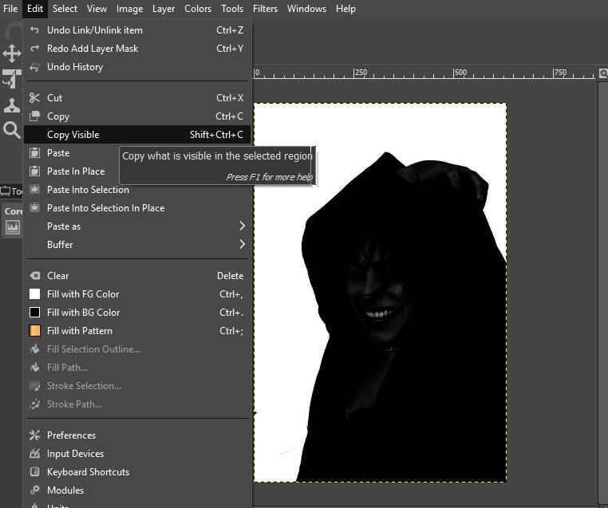Click the white FG color swatch
The height and width of the screenshot is (508, 608).
pos(34,293)
